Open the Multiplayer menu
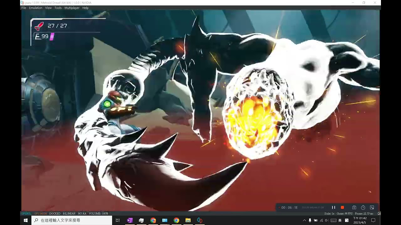Screen dimensions: 401x225 coord(72,8)
